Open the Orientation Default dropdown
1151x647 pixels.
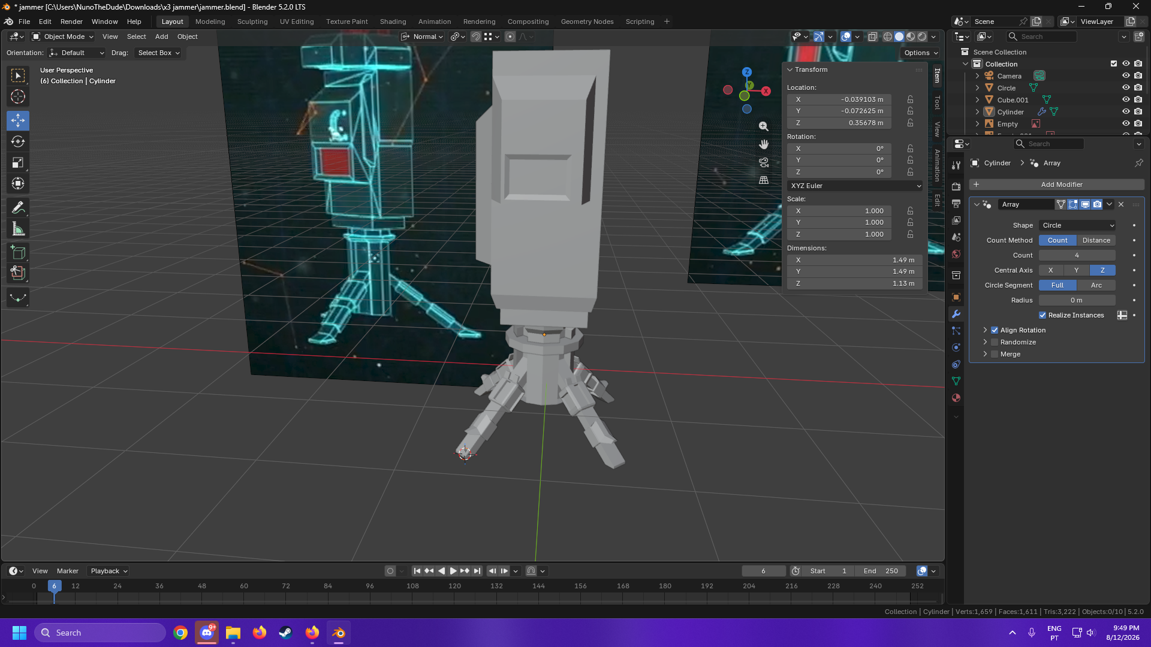pyautogui.click(x=77, y=53)
